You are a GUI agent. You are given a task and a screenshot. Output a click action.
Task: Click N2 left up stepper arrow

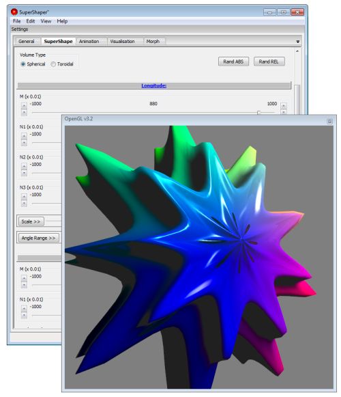point(24,166)
